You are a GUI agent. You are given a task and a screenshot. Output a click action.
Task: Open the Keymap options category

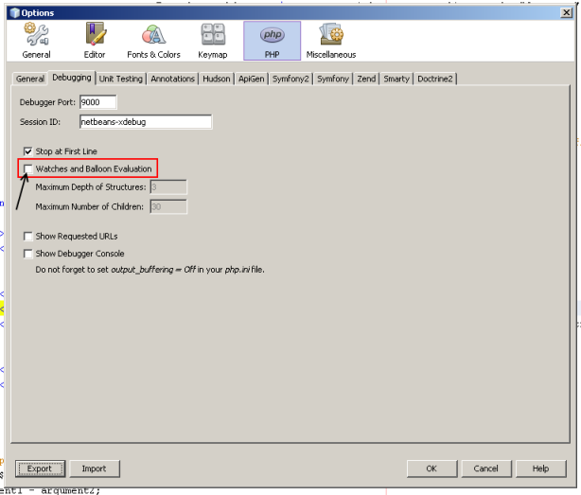[x=213, y=41]
